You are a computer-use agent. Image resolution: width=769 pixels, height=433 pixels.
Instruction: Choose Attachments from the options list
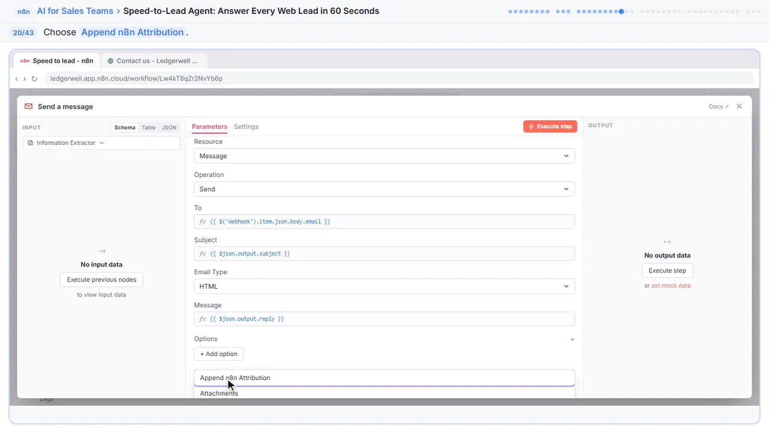pos(384,393)
